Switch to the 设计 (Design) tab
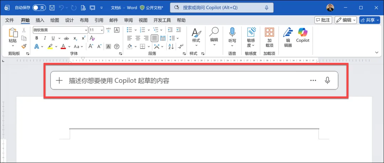Image resolution: width=384 pixels, height=163 pixels. [69, 20]
